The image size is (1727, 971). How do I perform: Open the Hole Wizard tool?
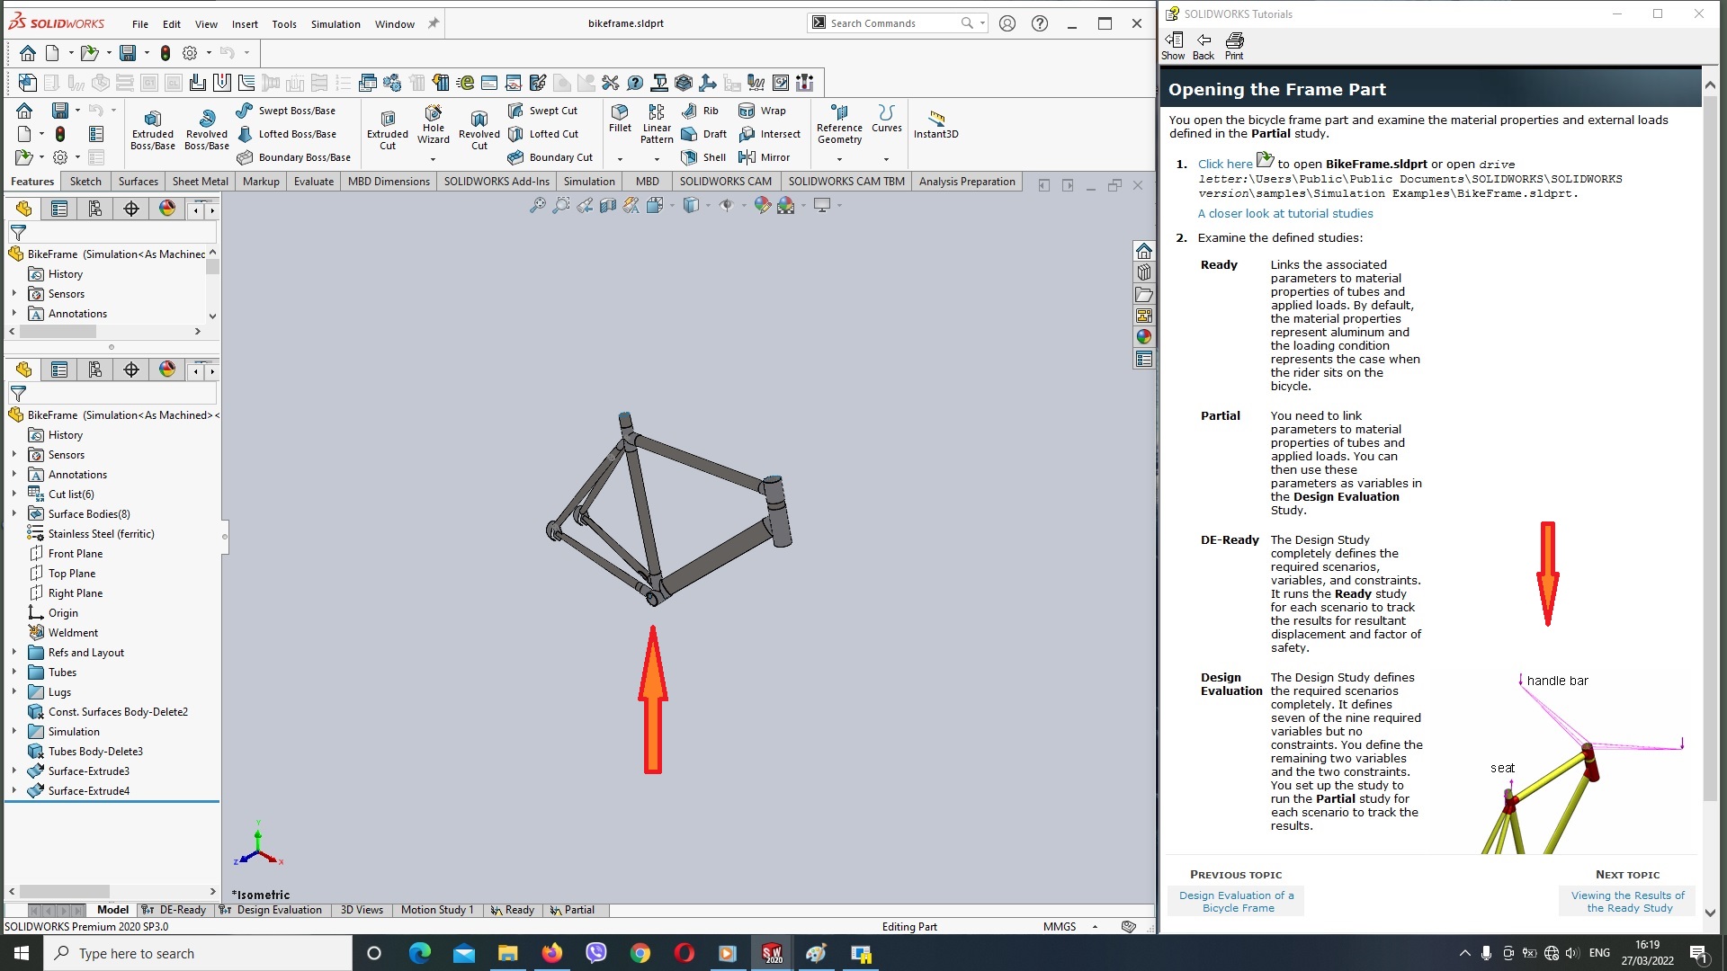pyautogui.click(x=433, y=124)
